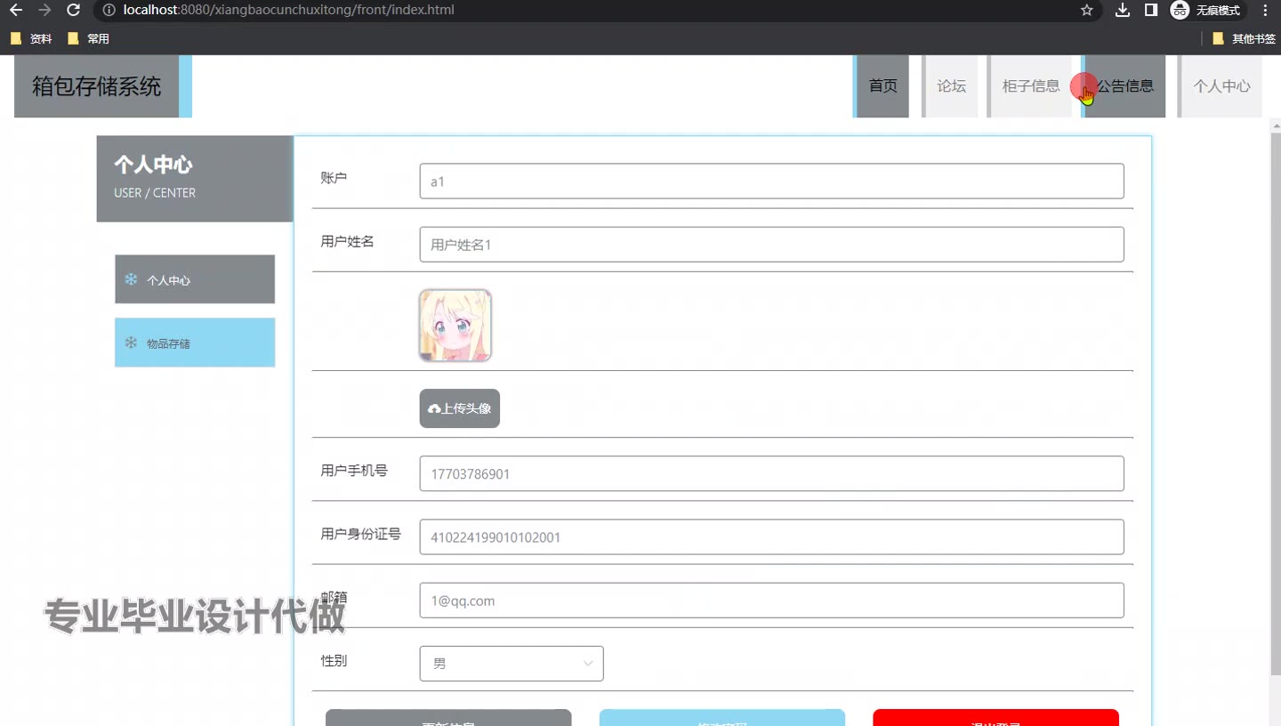The image size is (1281, 726).
Task: Click the browser address bar URL
Action: click(289, 11)
